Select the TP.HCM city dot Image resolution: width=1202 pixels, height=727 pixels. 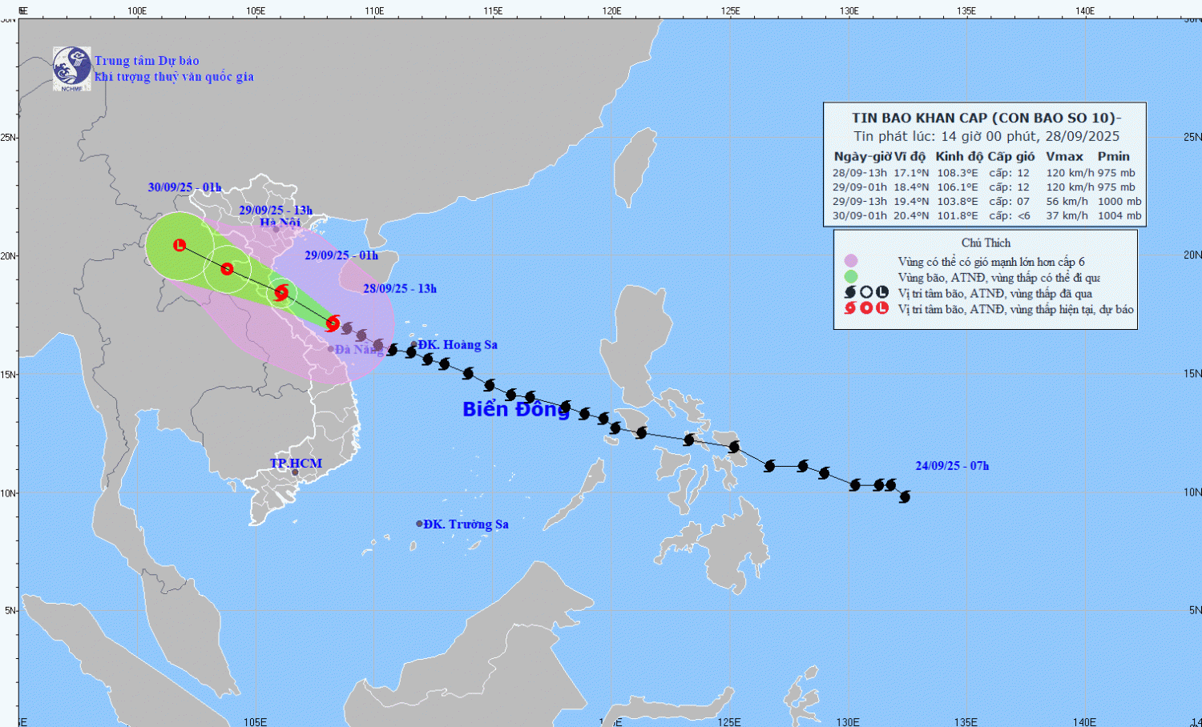click(295, 472)
